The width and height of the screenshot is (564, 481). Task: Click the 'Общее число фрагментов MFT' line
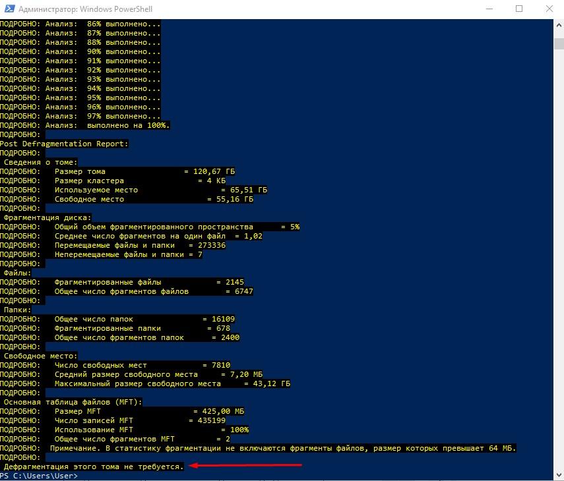(x=115, y=439)
